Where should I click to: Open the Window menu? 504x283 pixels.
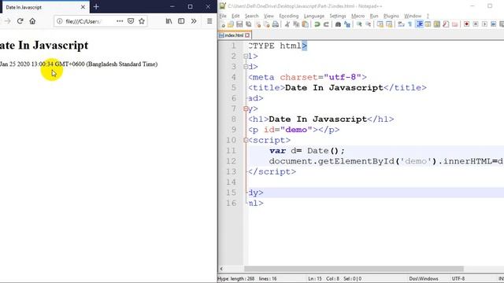[x=413, y=16]
